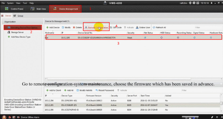Image resolution: width=223 pixels, height=119 pixels.
Task: Click the speaker icon beside Device Offline Alarm
Action: 18,117
